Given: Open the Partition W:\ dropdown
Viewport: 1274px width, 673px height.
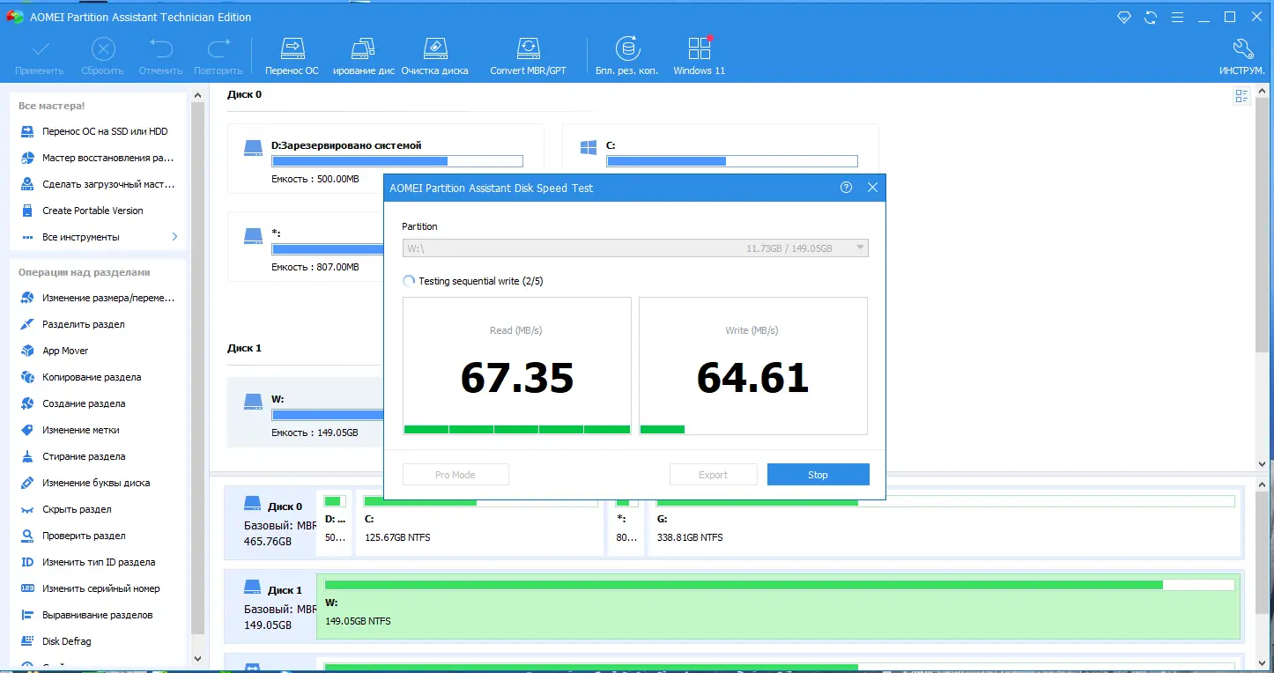Looking at the screenshot, I should (635, 248).
